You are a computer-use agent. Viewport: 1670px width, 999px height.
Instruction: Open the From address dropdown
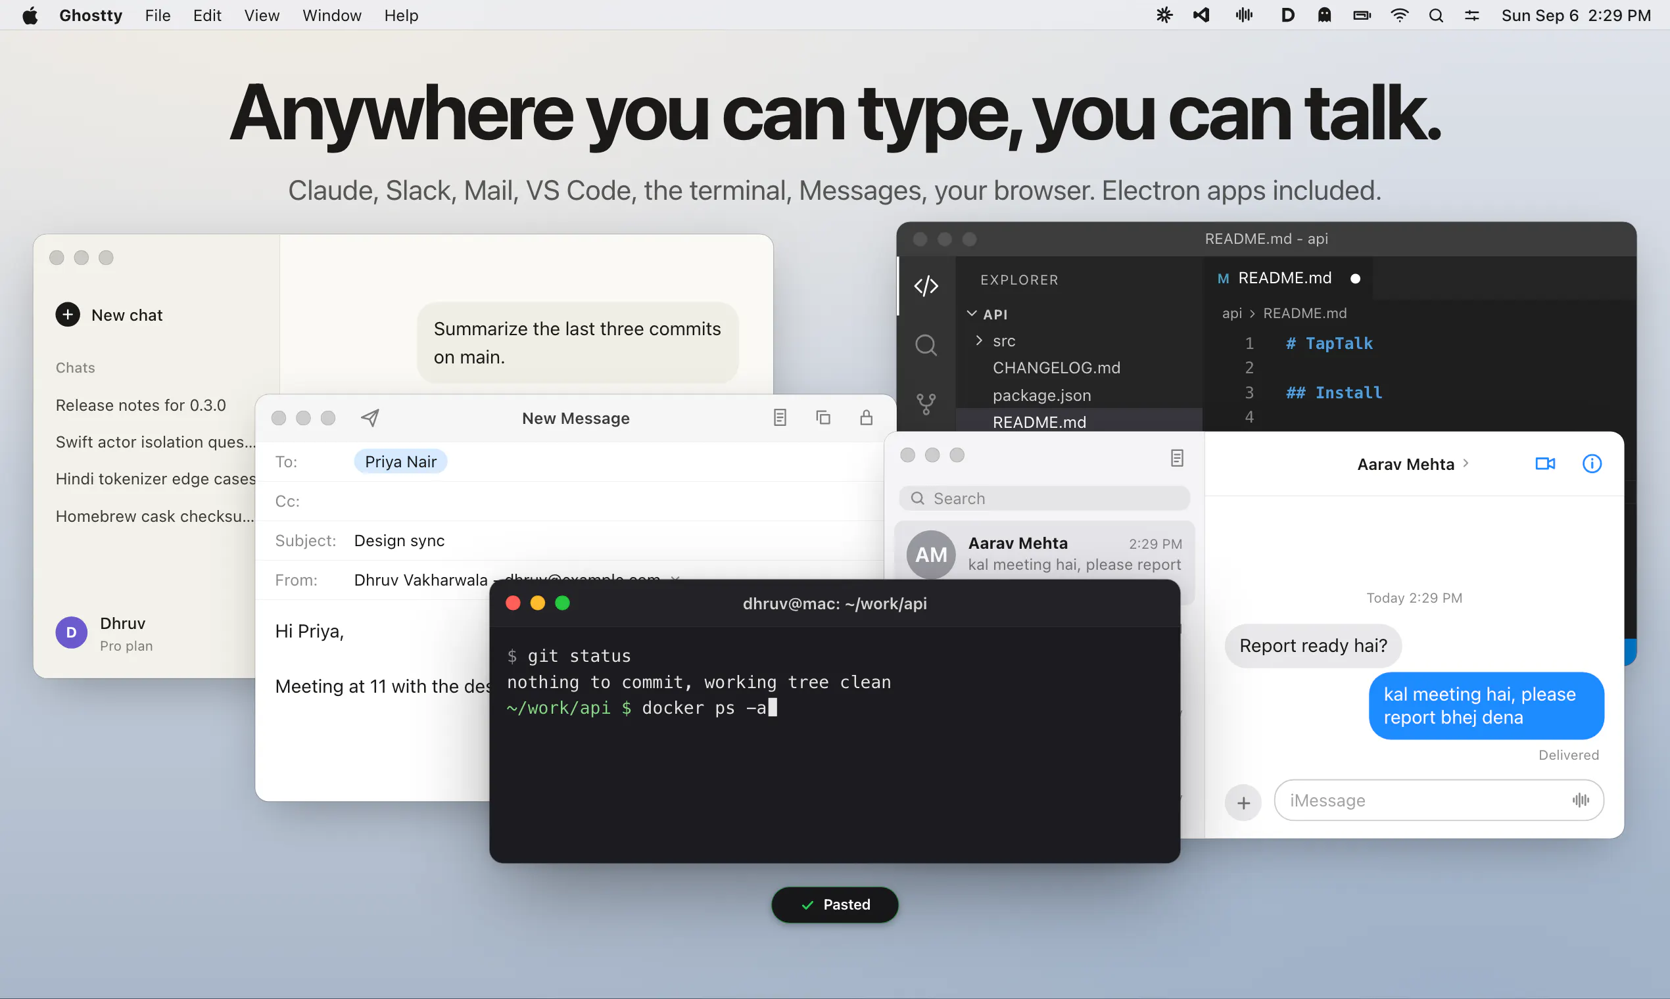click(675, 578)
